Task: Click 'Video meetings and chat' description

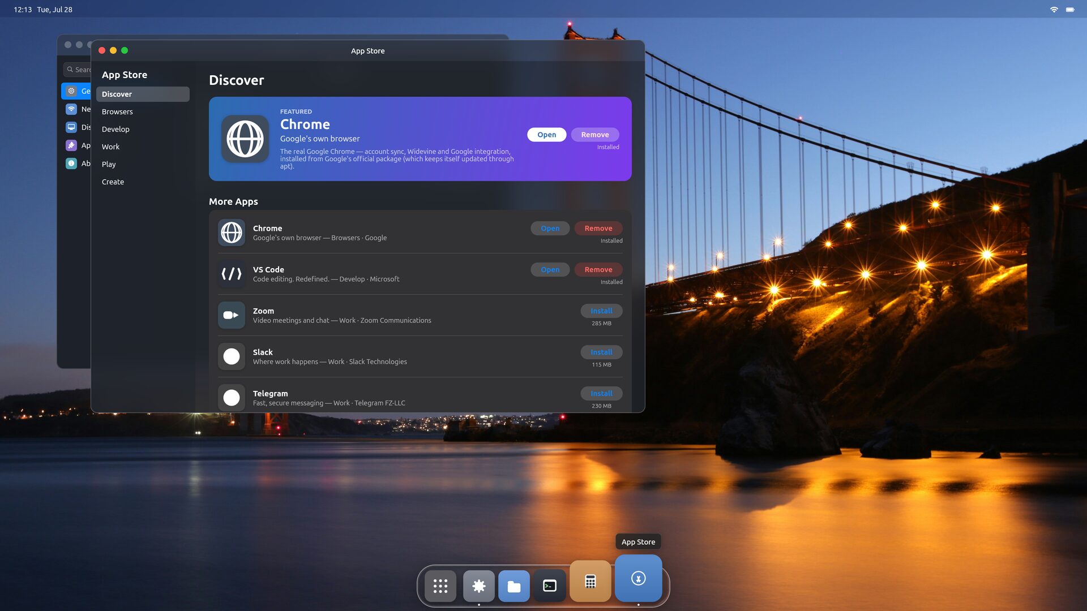Action: tap(291, 320)
